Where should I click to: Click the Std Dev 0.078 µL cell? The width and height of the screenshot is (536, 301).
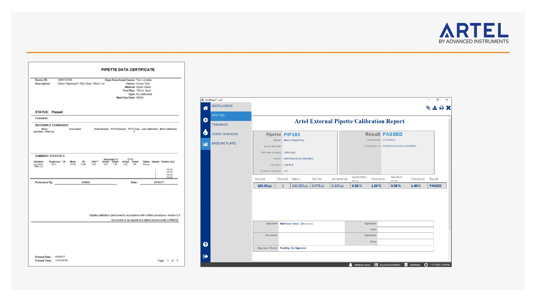[320, 186]
